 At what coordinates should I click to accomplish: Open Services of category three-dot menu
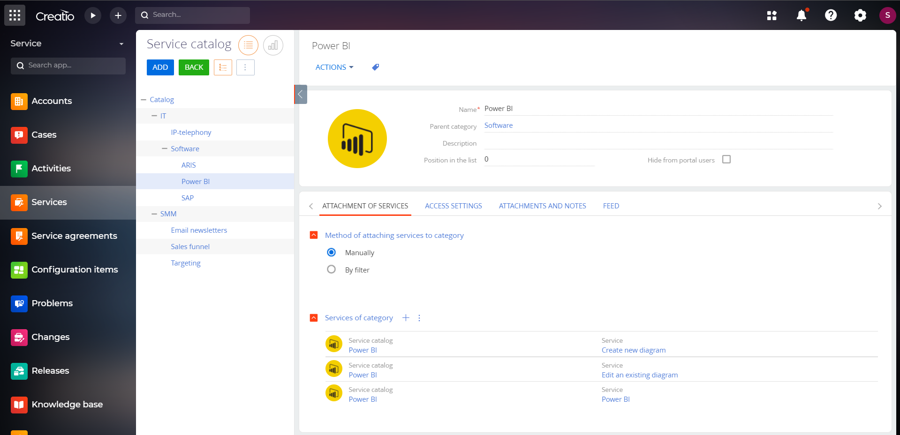coord(419,318)
